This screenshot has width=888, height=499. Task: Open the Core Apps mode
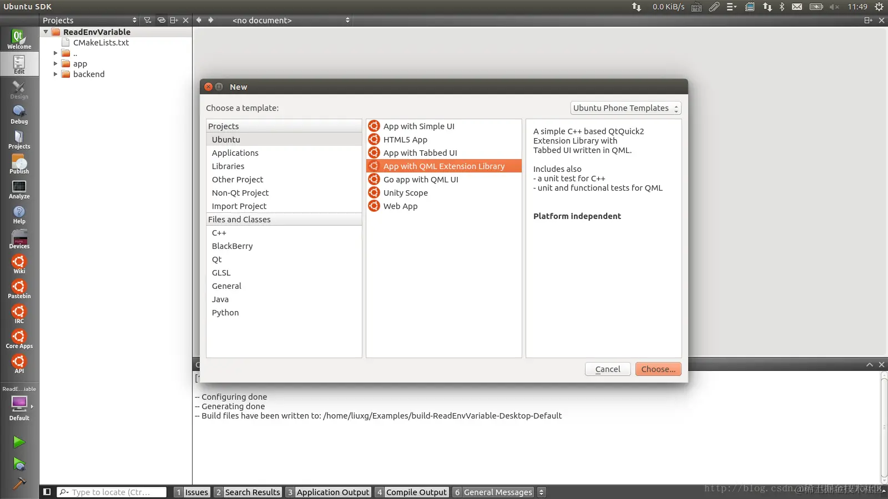[19, 339]
